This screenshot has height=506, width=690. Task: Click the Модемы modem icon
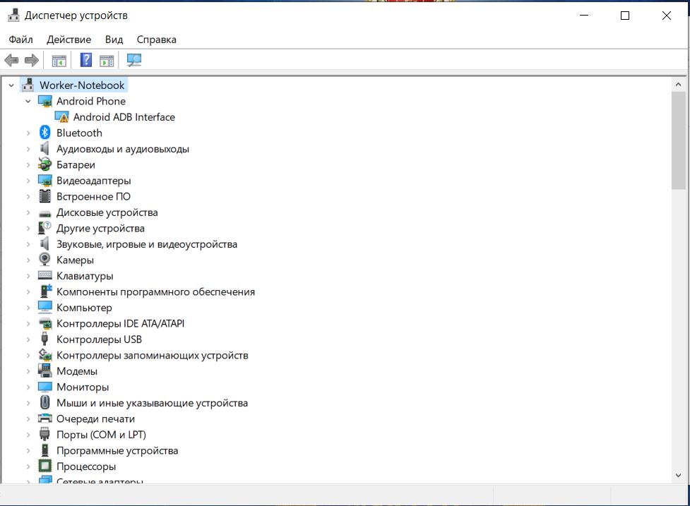coord(45,371)
